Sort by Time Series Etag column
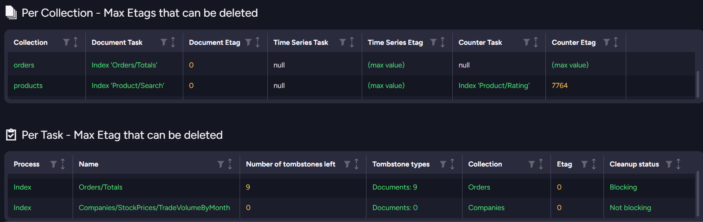Screen dimensions: 703x222 442,42
